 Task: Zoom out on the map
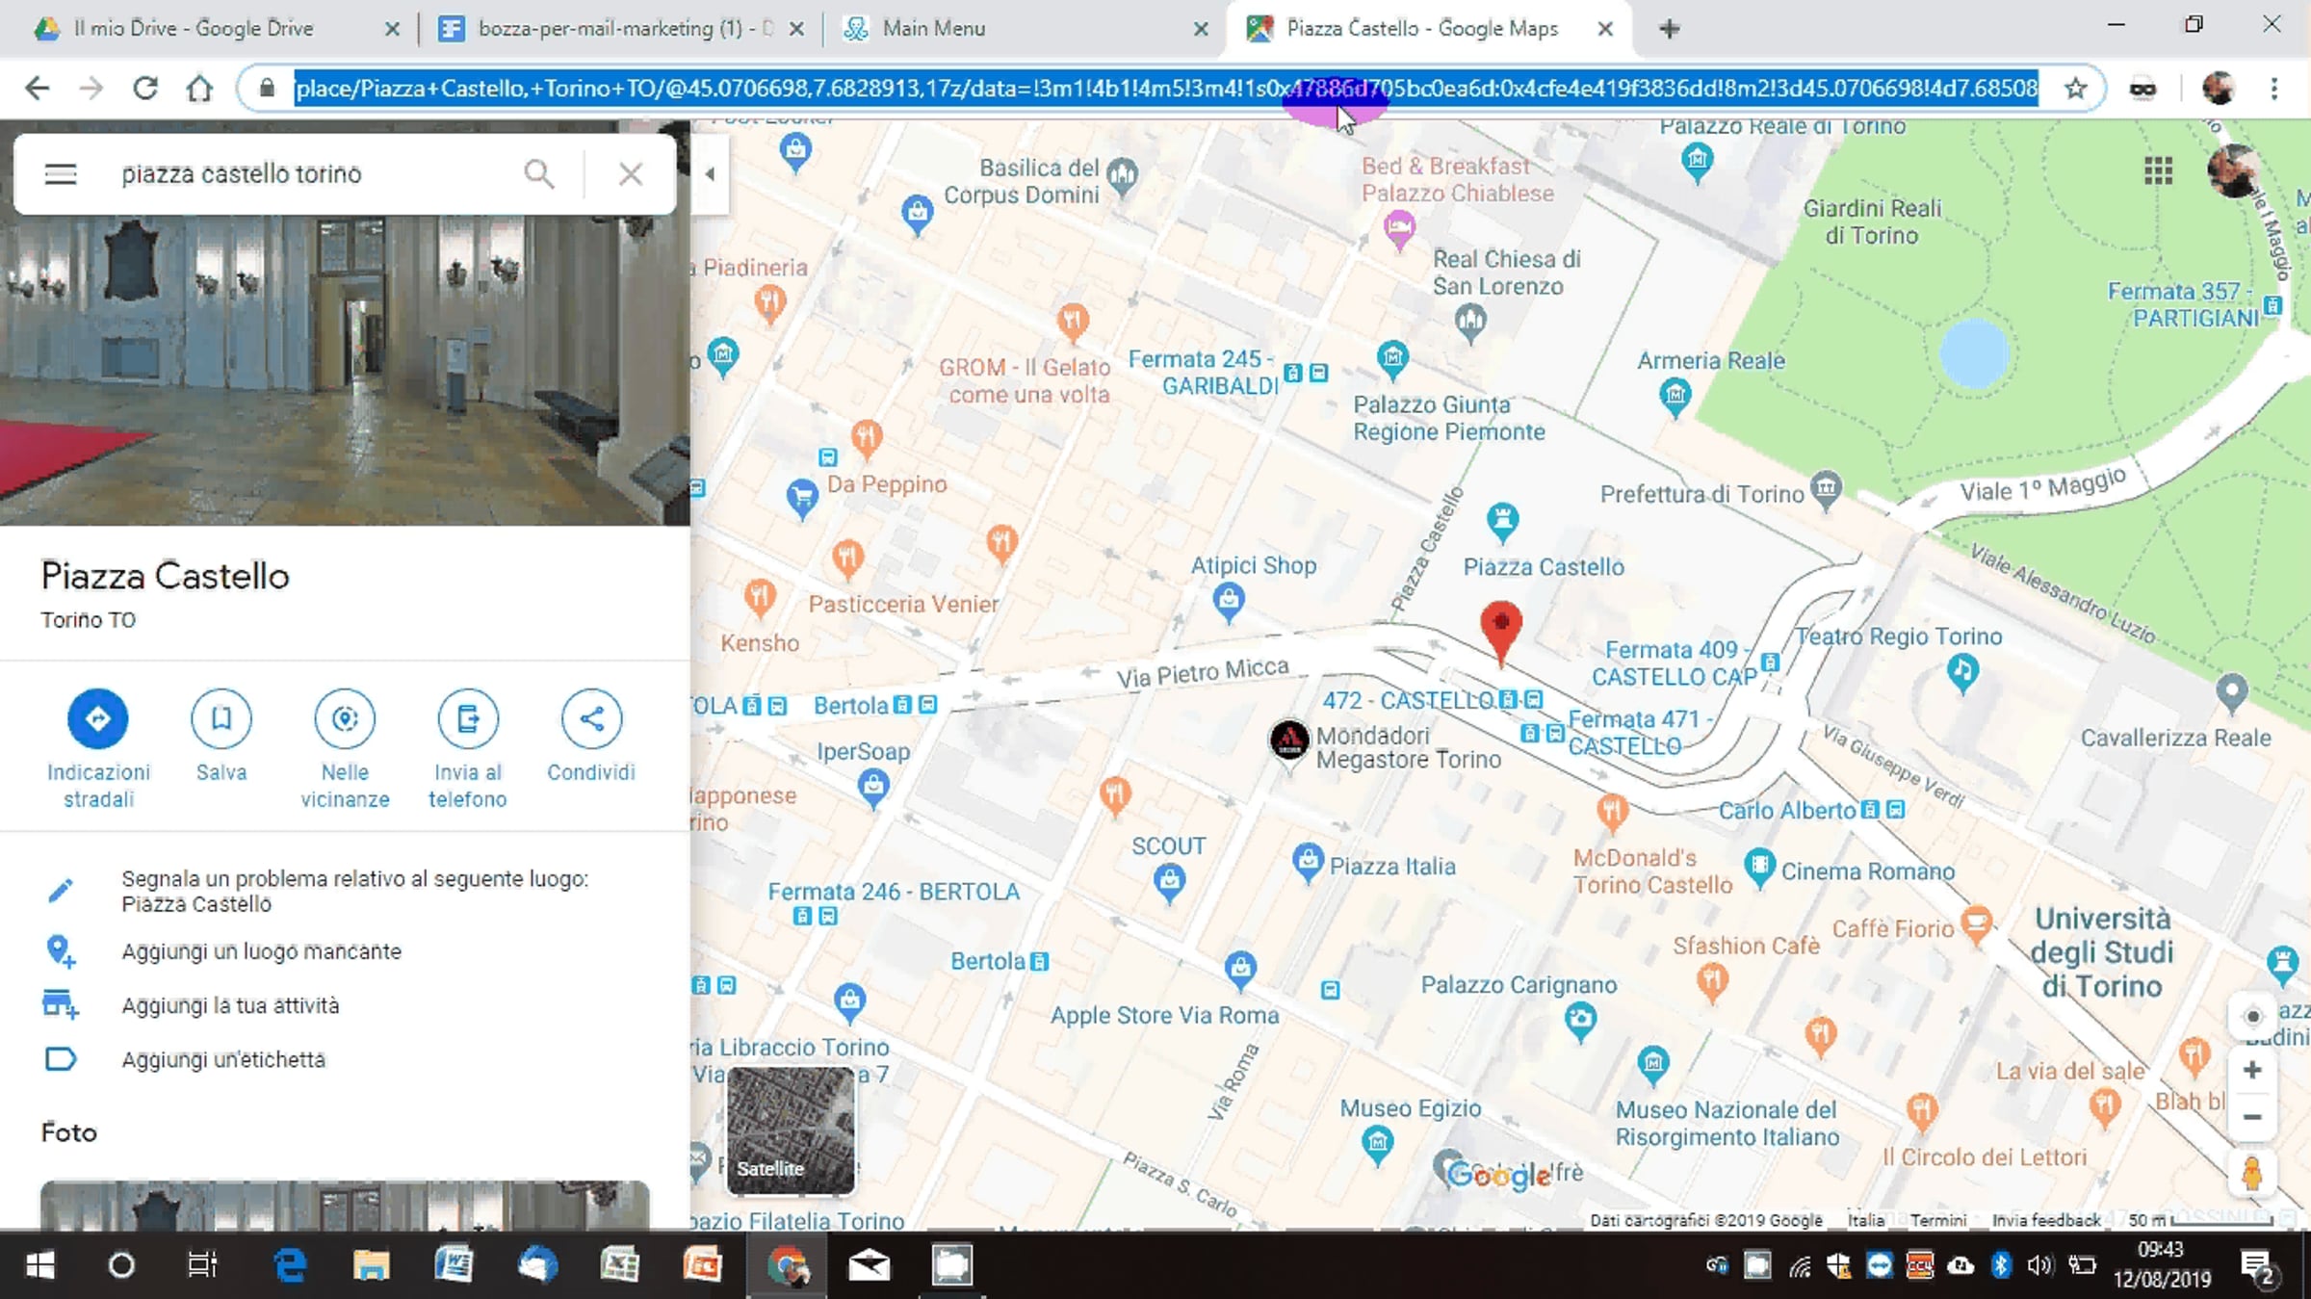point(2252,1118)
